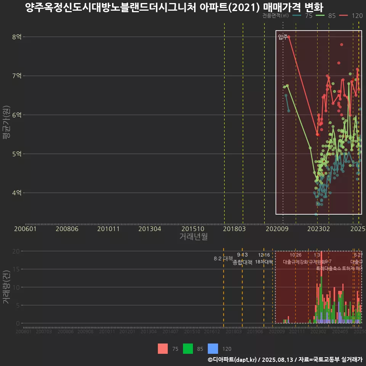Click the 거래량(건) axis title
This screenshot has width=366, height=366.
coord(6,287)
